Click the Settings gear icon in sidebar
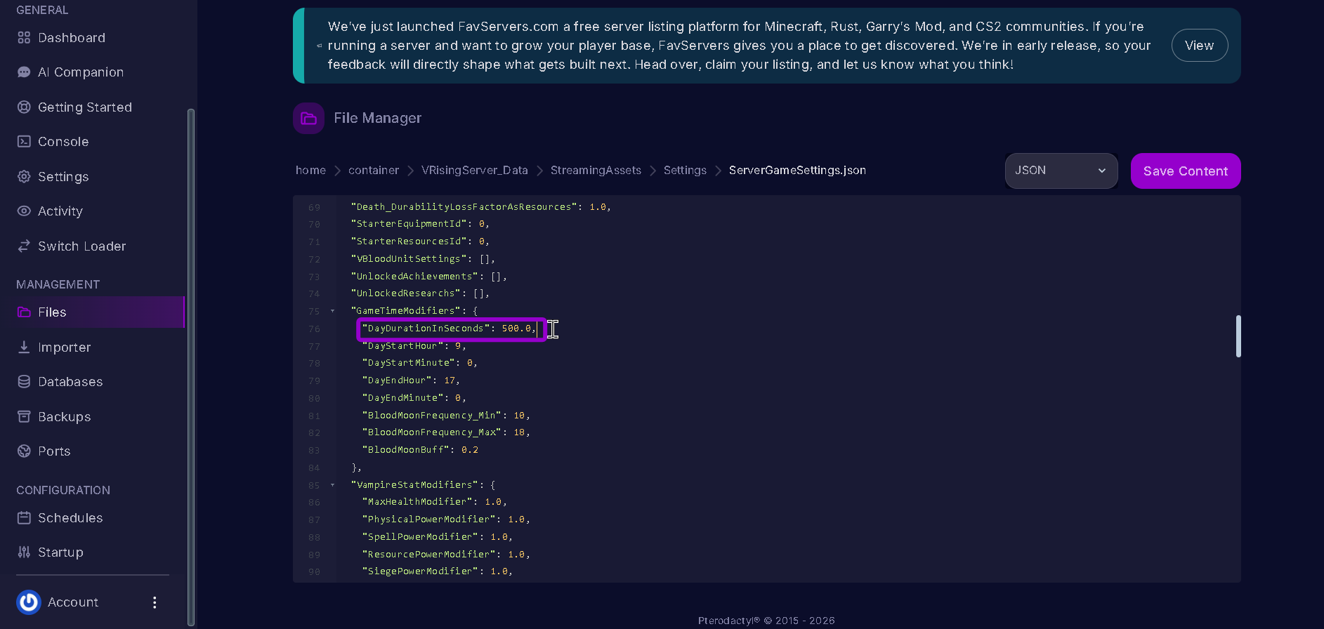Image resolution: width=1324 pixels, height=629 pixels. [24, 177]
